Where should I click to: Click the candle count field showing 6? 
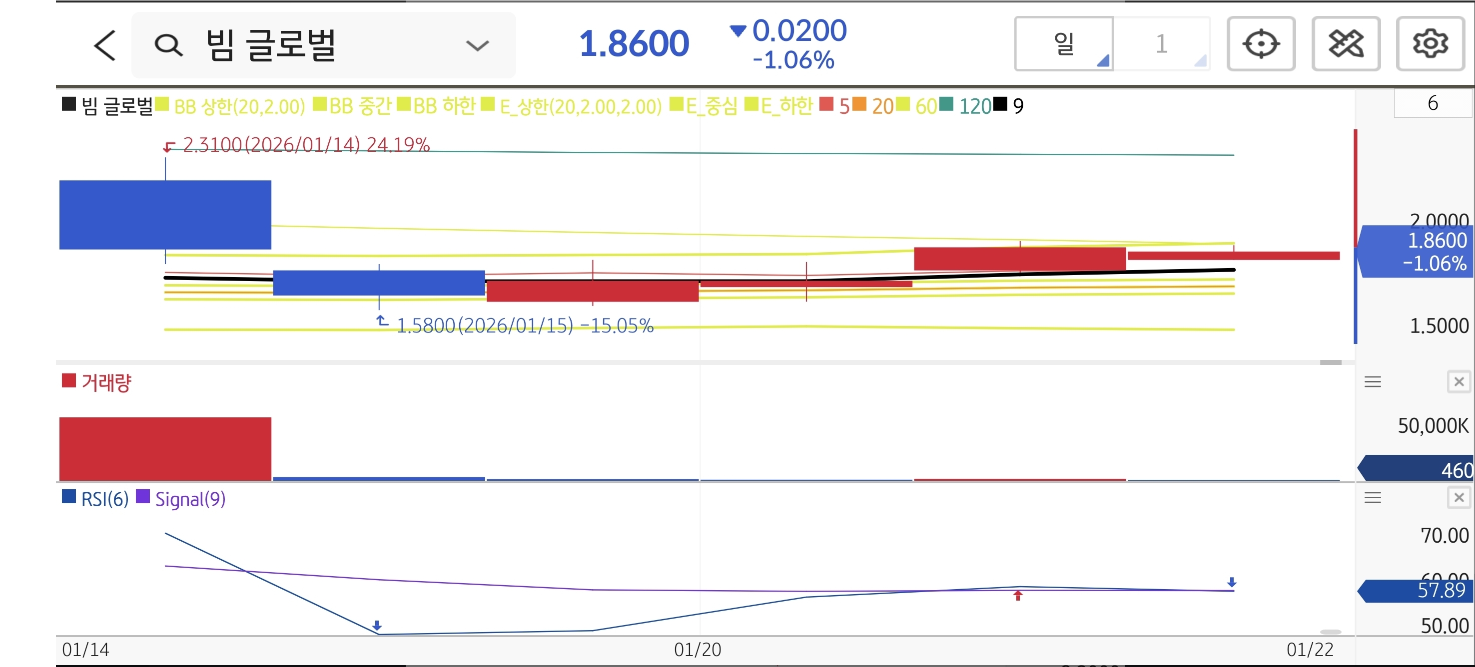click(x=1432, y=103)
